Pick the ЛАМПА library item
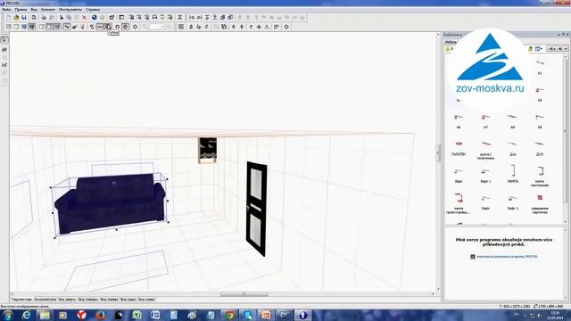Image resolution: width=571 pixels, height=321 pixels. tap(512, 174)
